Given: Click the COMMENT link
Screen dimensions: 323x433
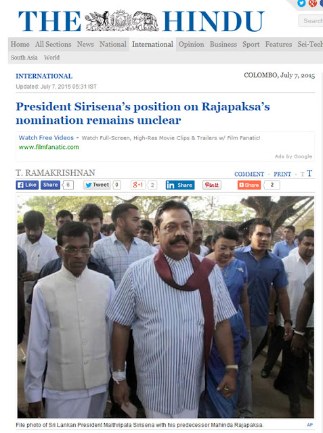Looking at the screenshot, I should pyautogui.click(x=249, y=175).
